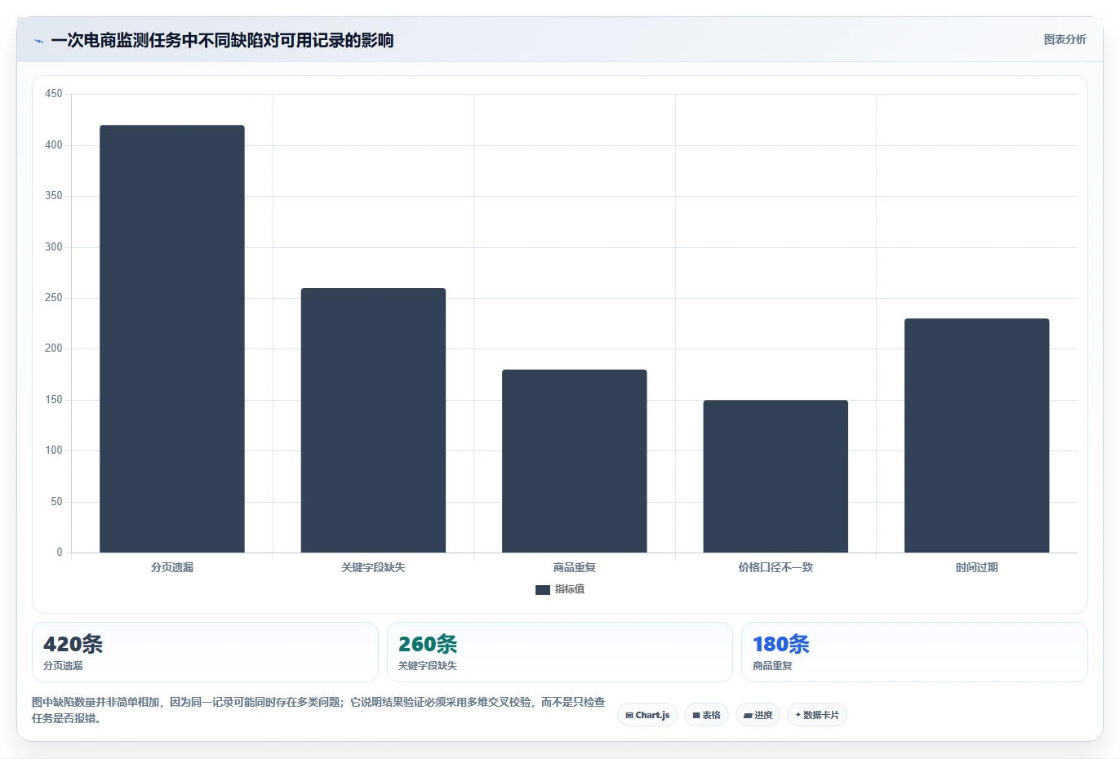Click the lightning icon beside the title
The image size is (1120, 759).
point(38,41)
